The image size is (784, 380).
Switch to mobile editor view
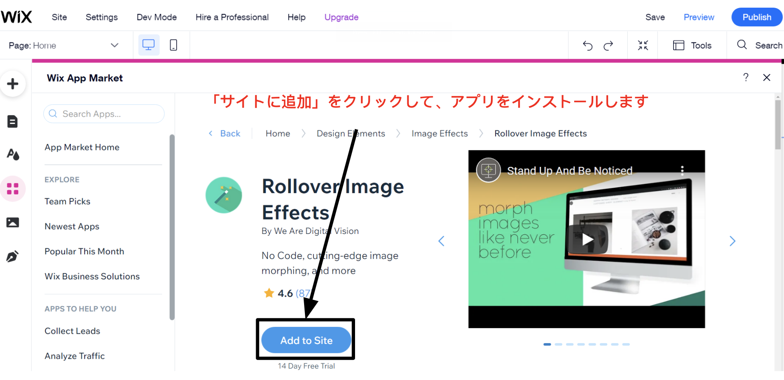click(173, 45)
